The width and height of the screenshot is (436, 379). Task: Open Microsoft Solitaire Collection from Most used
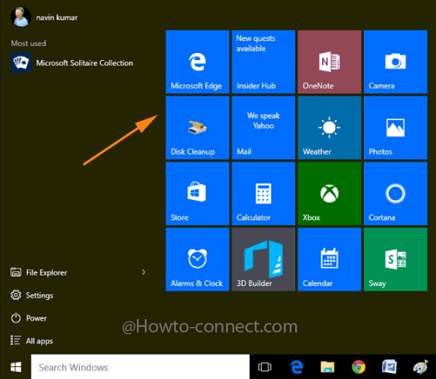pos(72,62)
